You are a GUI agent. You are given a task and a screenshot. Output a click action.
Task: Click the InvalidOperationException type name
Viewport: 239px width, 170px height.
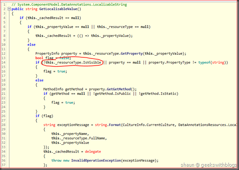[96, 160]
